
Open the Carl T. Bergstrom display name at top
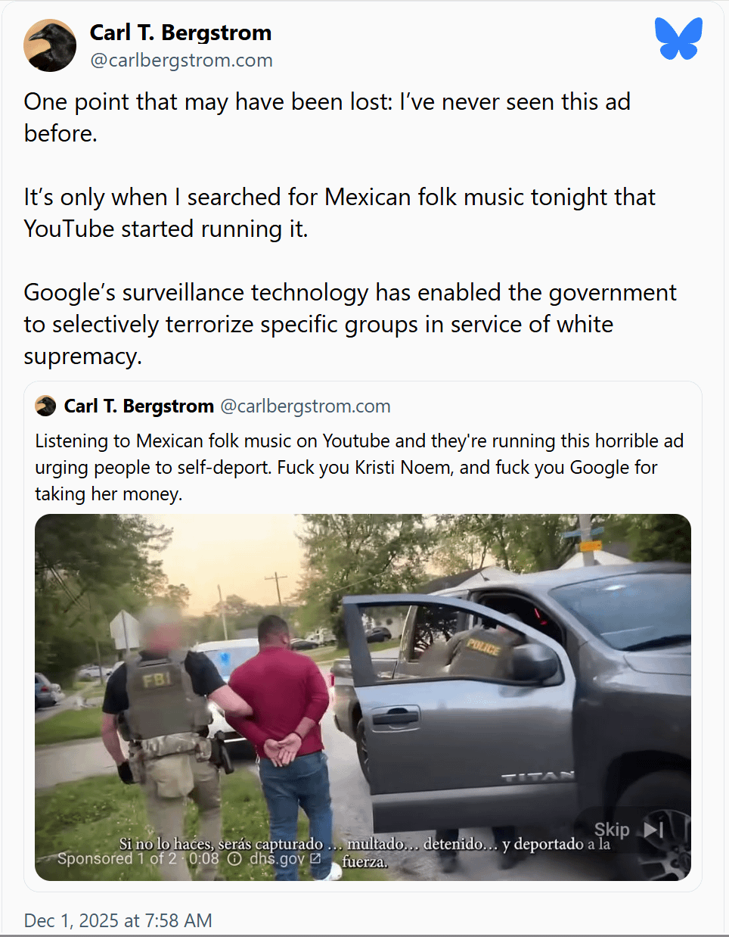[181, 33]
